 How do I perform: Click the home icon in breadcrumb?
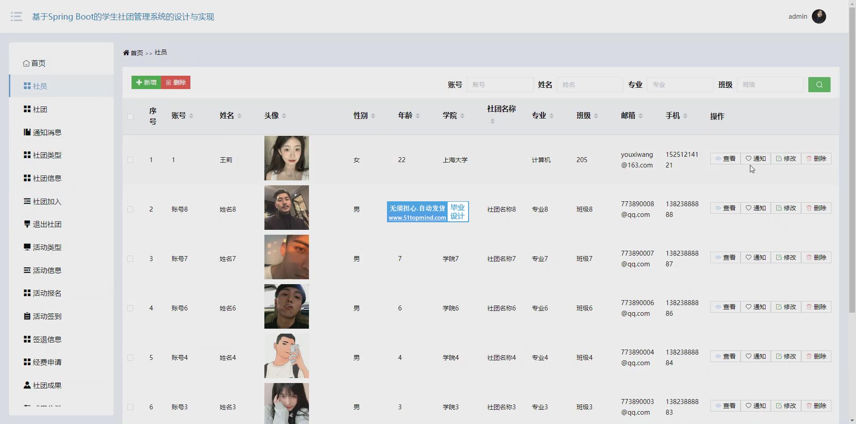126,53
